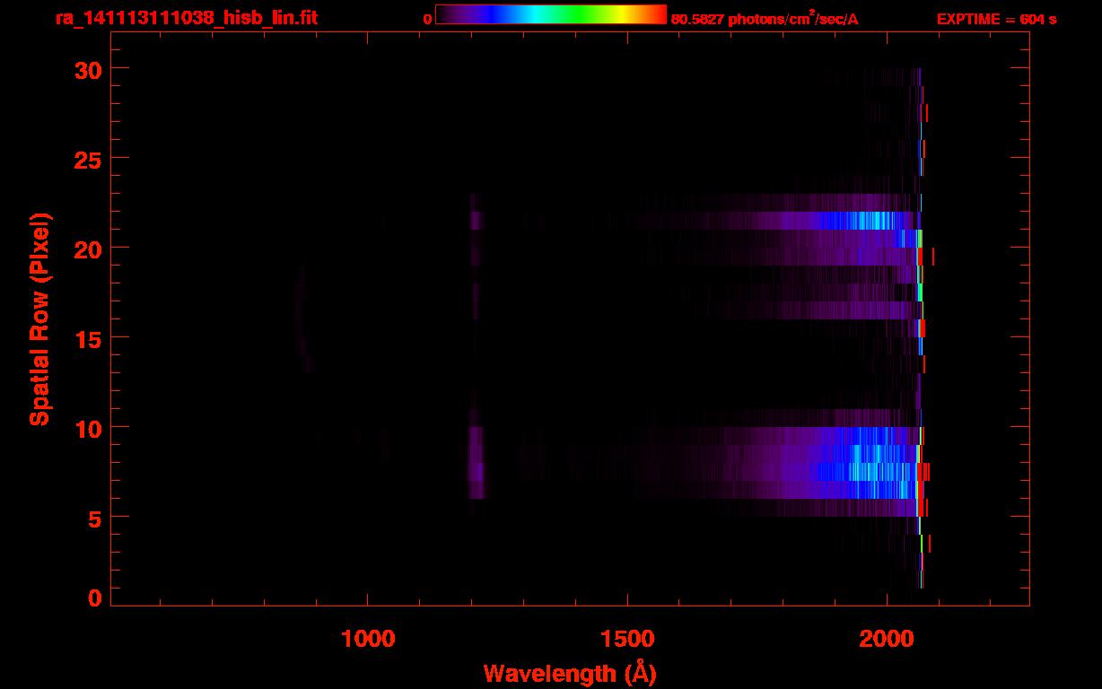Select the 1000 wavelength tick label

point(368,639)
